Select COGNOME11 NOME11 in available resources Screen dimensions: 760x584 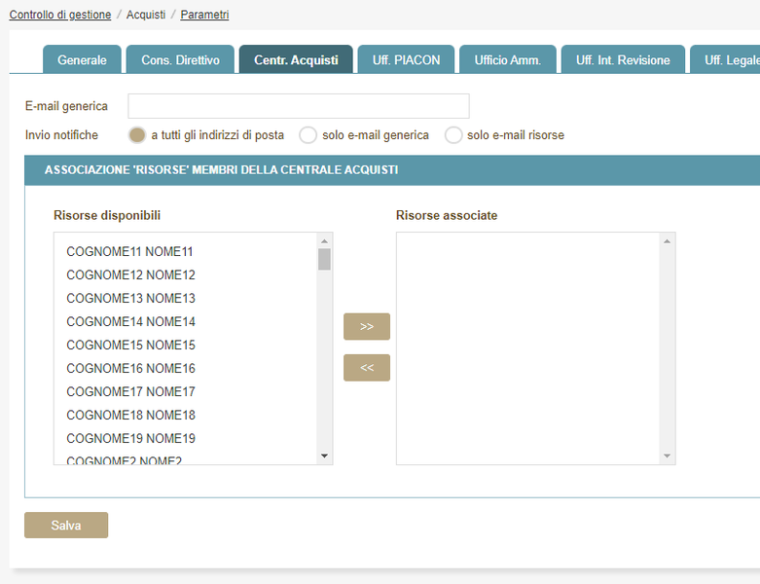(x=129, y=252)
